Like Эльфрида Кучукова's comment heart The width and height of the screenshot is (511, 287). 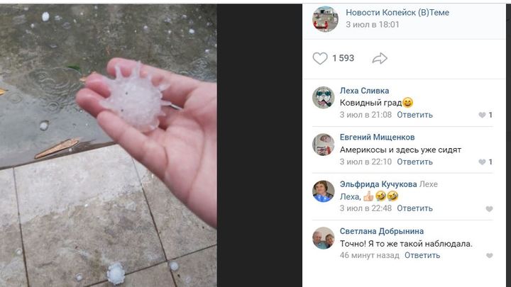click(x=489, y=209)
